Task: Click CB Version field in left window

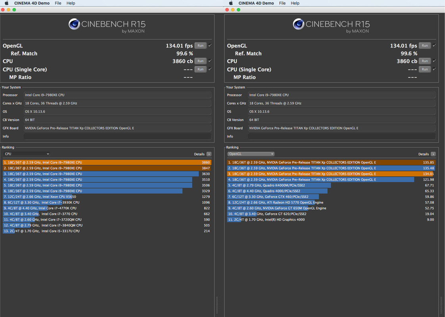Action: (x=117, y=120)
